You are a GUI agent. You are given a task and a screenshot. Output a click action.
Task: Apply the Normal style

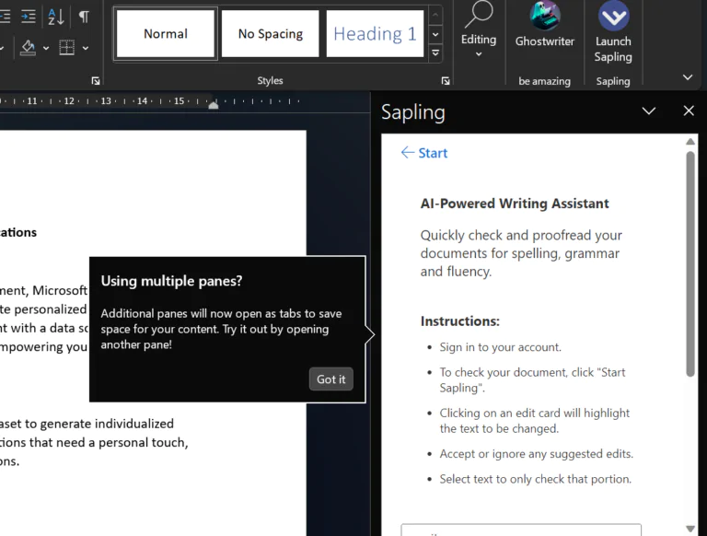point(166,34)
